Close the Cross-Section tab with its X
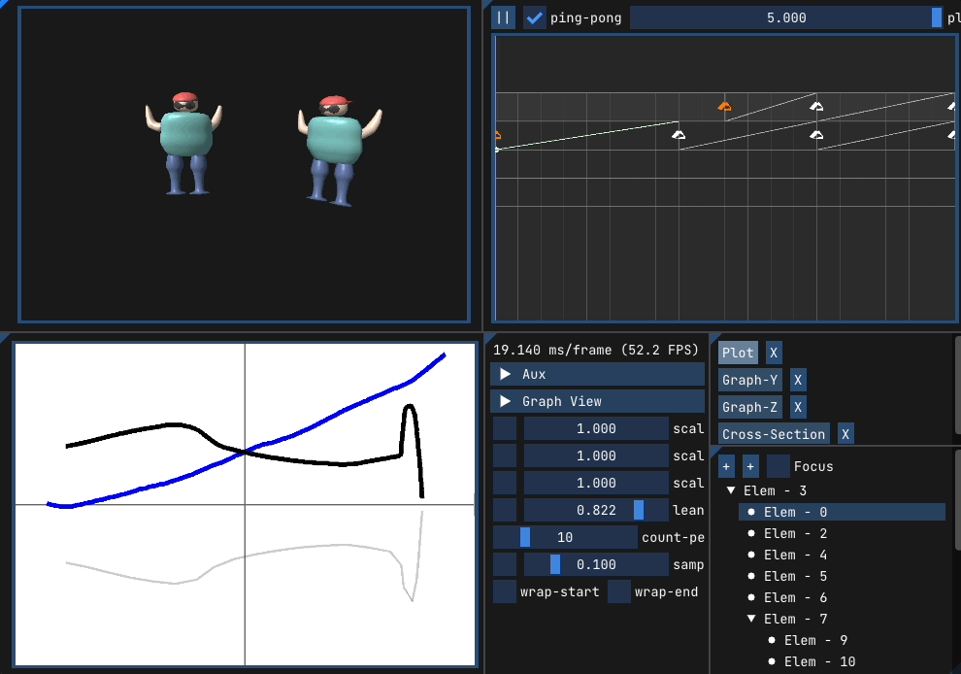The width and height of the screenshot is (961, 674). click(845, 434)
